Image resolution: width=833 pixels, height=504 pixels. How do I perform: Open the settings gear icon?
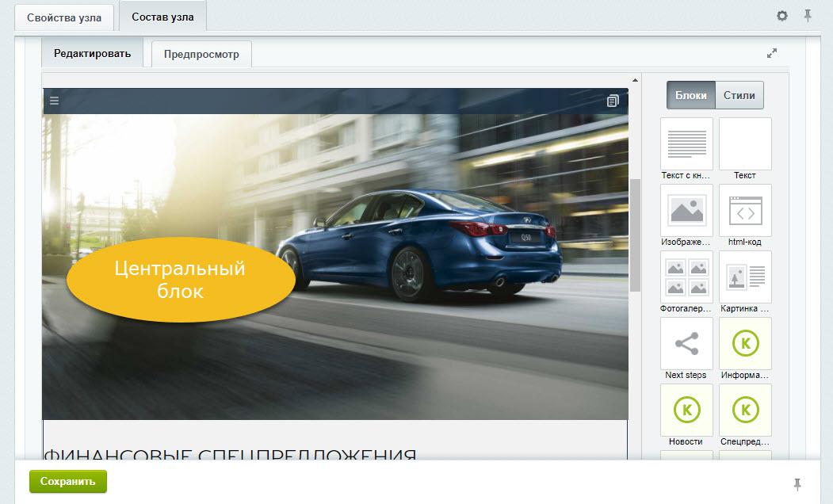[x=782, y=16]
